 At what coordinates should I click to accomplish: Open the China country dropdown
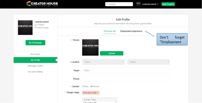[x=103, y=62]
